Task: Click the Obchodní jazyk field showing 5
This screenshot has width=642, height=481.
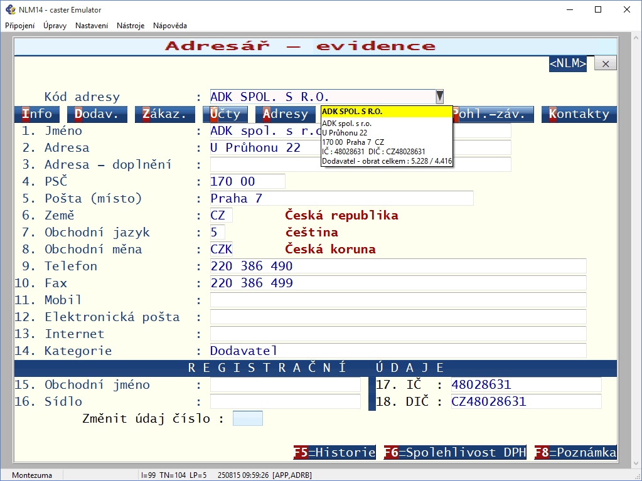Action: click(x=217, y=232)
